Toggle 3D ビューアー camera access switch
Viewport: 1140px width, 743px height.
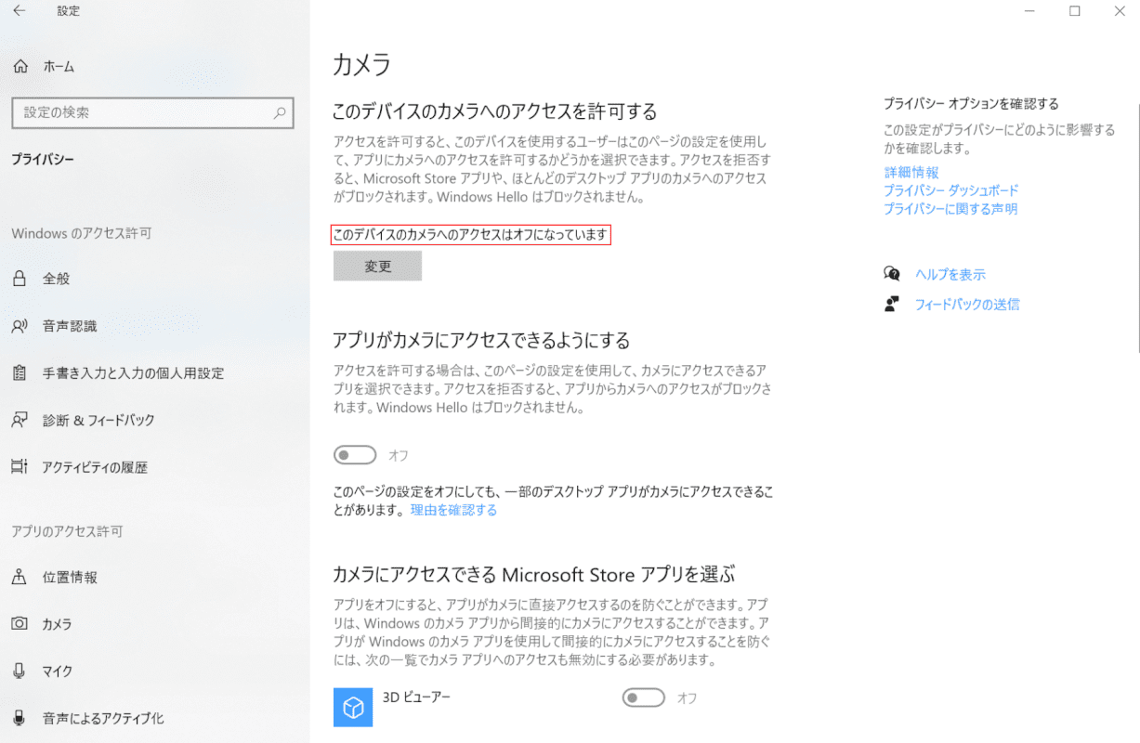(x=644, y=697)
